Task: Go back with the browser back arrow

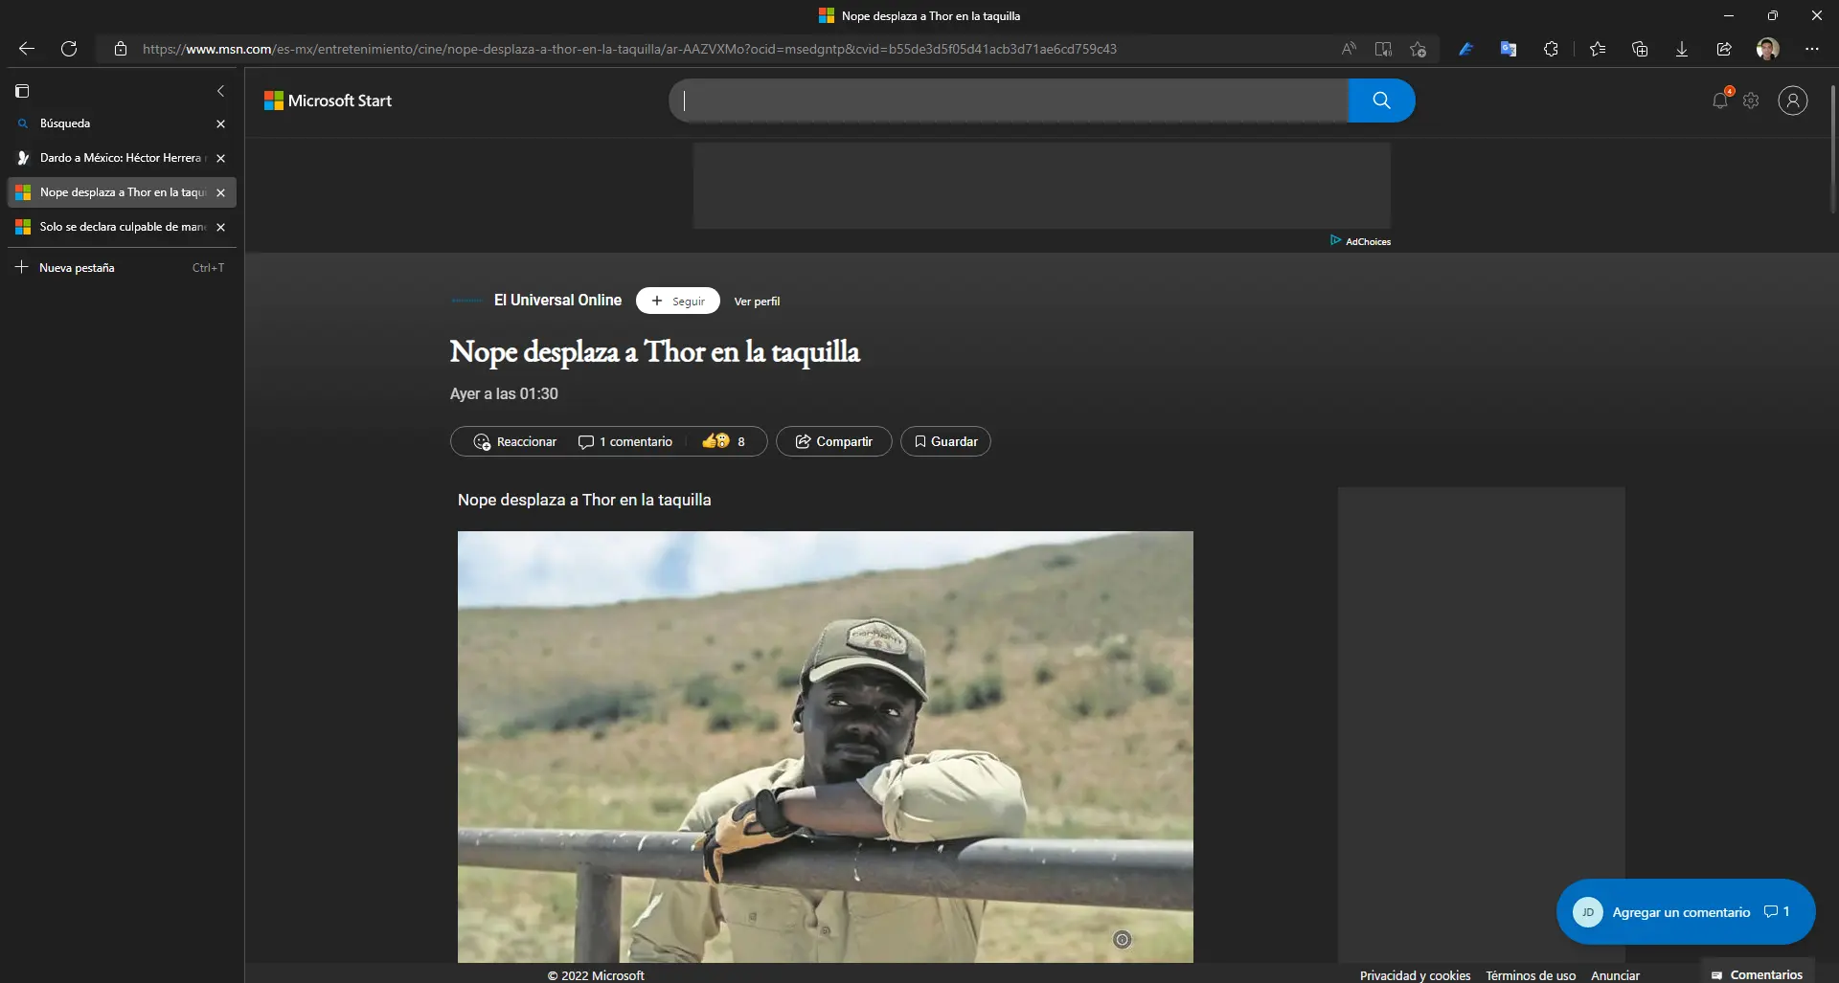Action: pyautogui.click(x=27, y=49)
